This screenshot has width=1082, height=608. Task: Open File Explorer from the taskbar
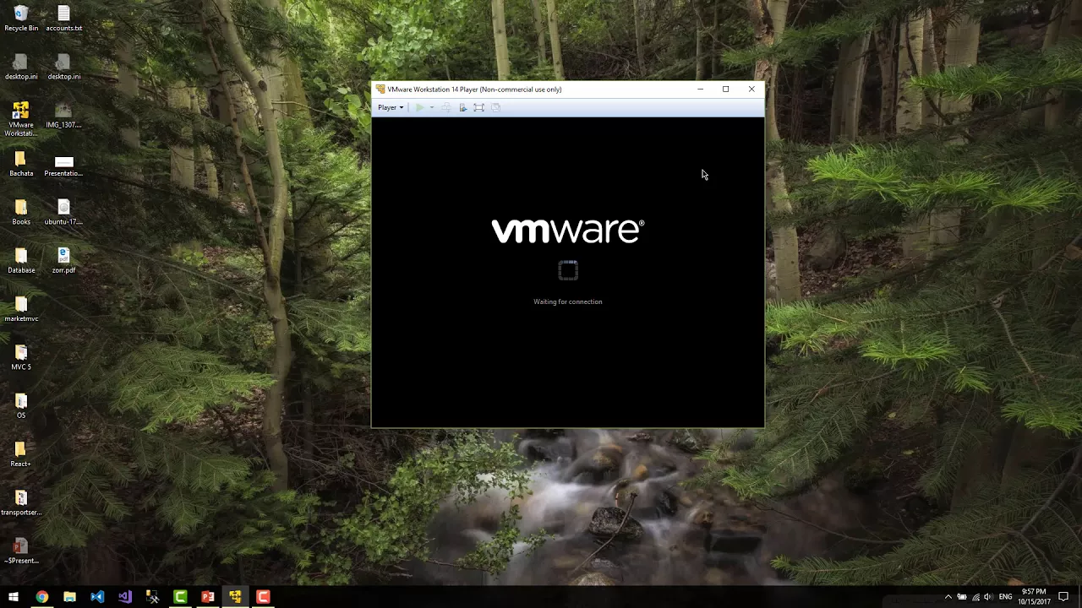[x=69, y=597]
